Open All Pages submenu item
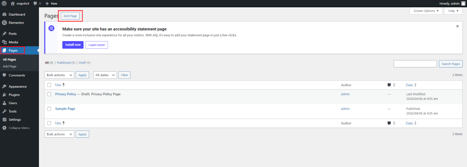Screen dimensions: 467x167 (x=10, y=60)
